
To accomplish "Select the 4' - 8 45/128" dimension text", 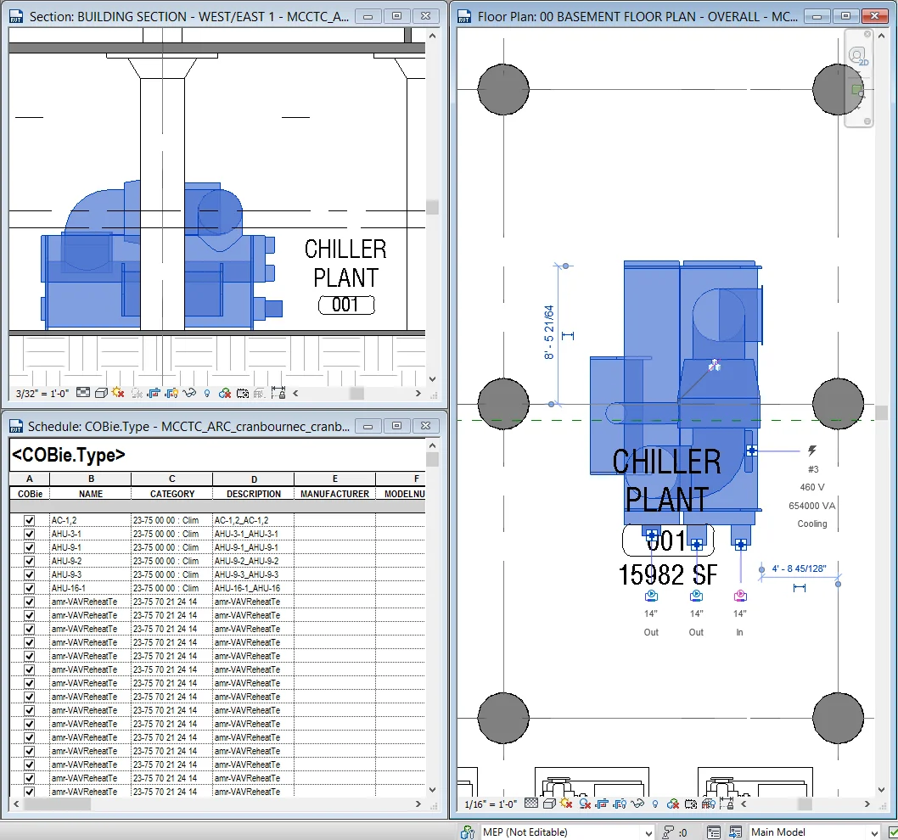I will tap(799, 568).
